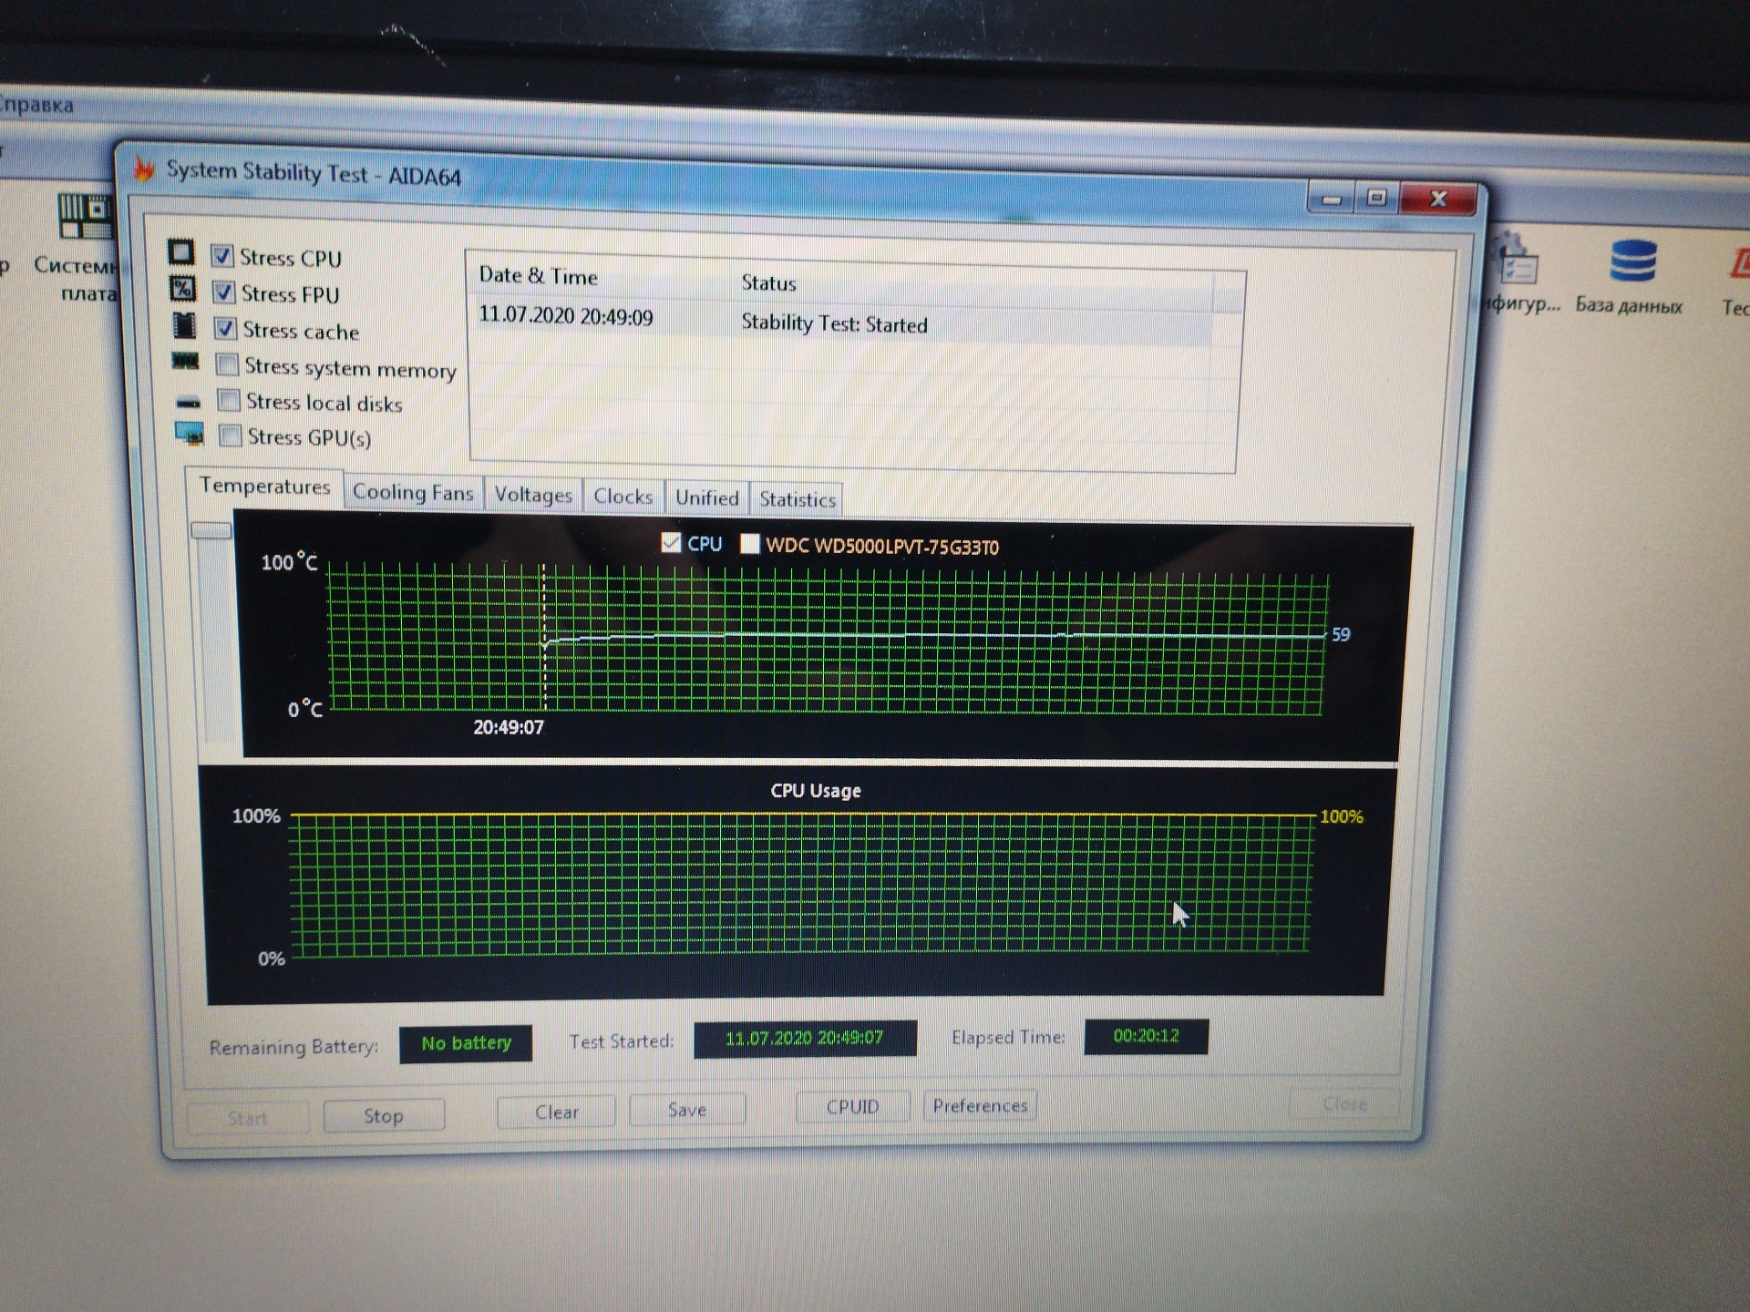Click the 20:49:07 marker on temperature graph
1750x1312 pixels.
508,727
